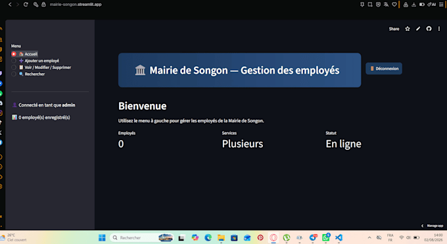The width and height of the screenshot is (447, 244).
Task: Reload the page with the refresh icon
Action: click(x=26, y=5)
